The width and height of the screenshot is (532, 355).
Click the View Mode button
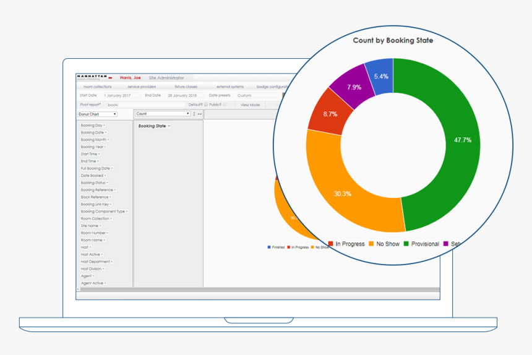(x=250, y=105)
